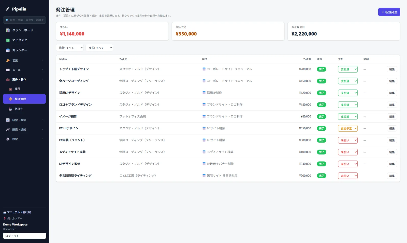Click the 連携・通知 link icon

tap(8, 130)
